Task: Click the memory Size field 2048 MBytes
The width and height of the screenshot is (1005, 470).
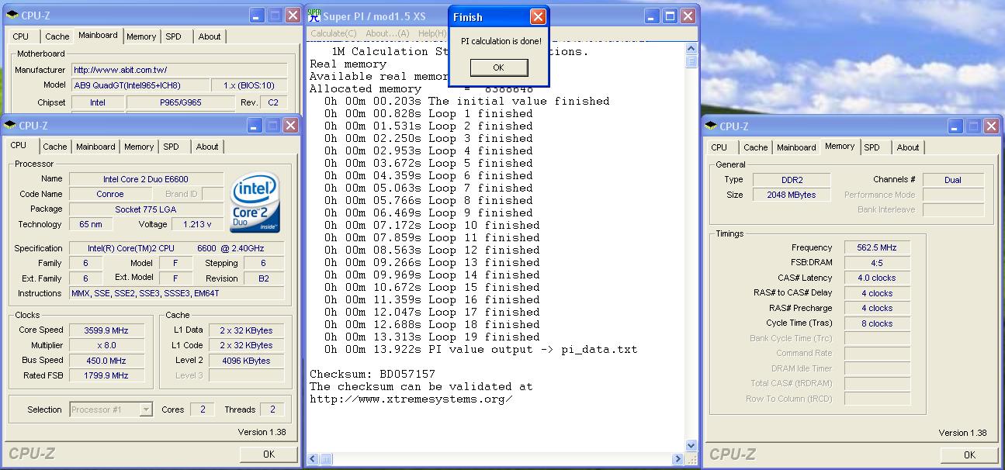Action: click(x=792, y=195)
